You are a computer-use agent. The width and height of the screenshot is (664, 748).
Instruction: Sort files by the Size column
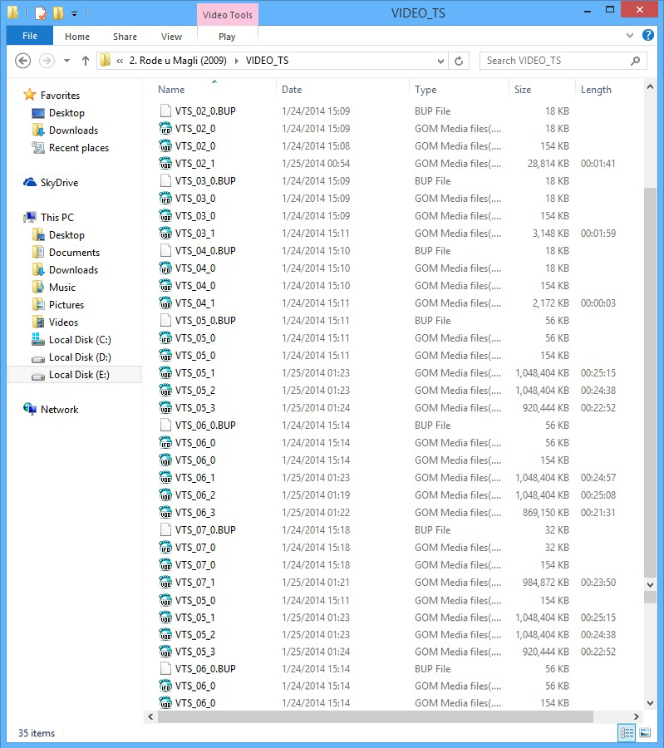pyautogui.click(x=523, y=89)
